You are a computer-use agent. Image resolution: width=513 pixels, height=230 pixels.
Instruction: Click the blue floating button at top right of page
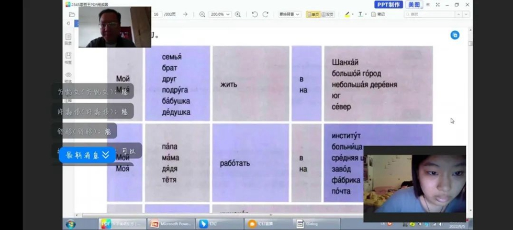(x=454, y=35)
